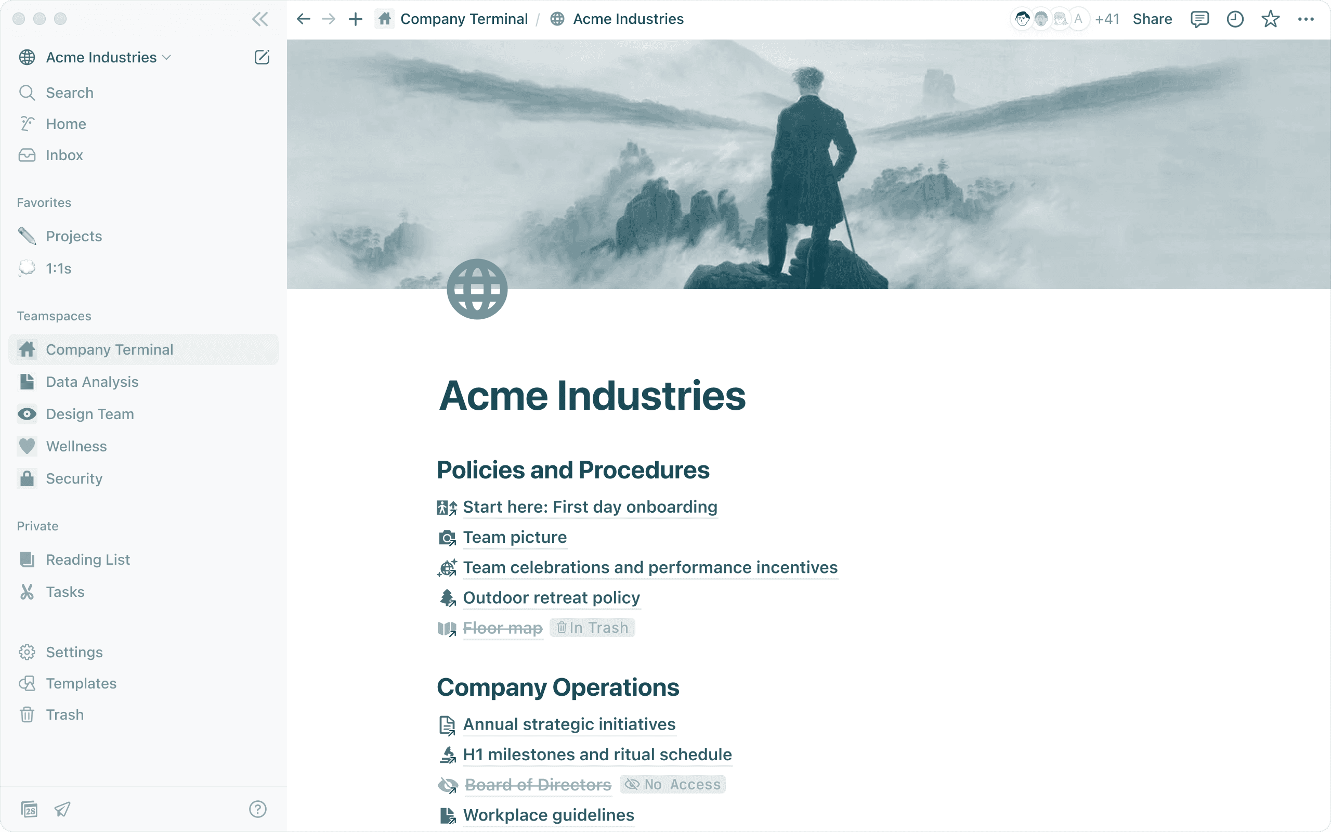Open a new tab with the plus icon
Image resolution: width=1331 pixels, height=832 pixels.
(x=355, y=19)
